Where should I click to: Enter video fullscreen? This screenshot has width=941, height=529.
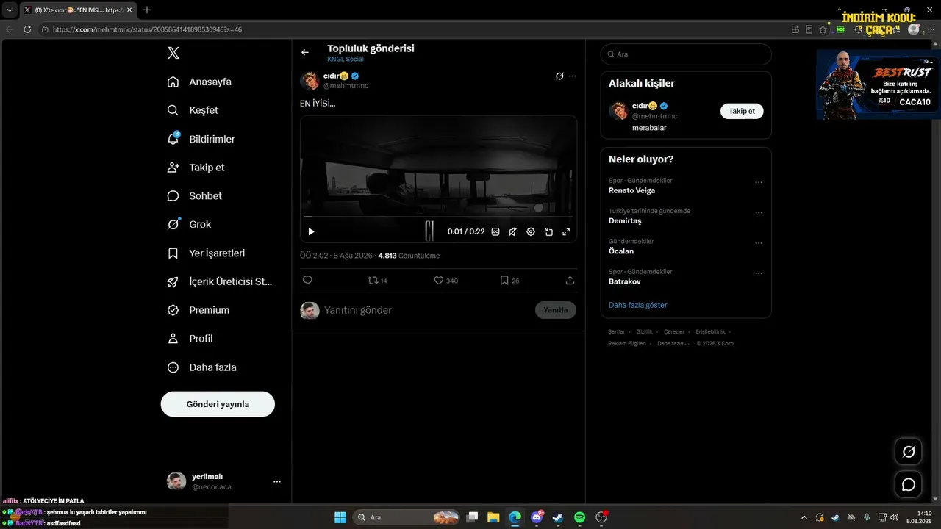(x=566, y=231)
